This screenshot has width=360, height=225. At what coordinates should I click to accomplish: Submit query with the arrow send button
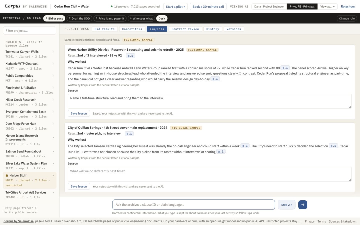point(302,205)
